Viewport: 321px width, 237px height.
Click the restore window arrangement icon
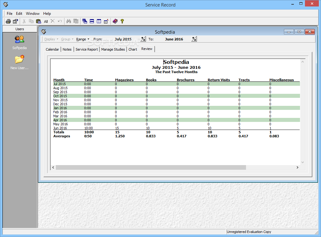(x=106, y=21)
